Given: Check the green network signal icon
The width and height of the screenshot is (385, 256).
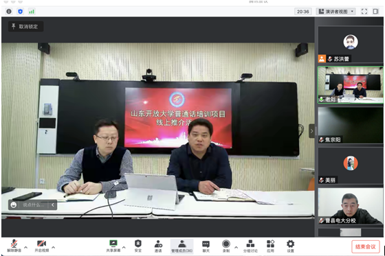Looking at the screenshot, I should click(32, 11).
